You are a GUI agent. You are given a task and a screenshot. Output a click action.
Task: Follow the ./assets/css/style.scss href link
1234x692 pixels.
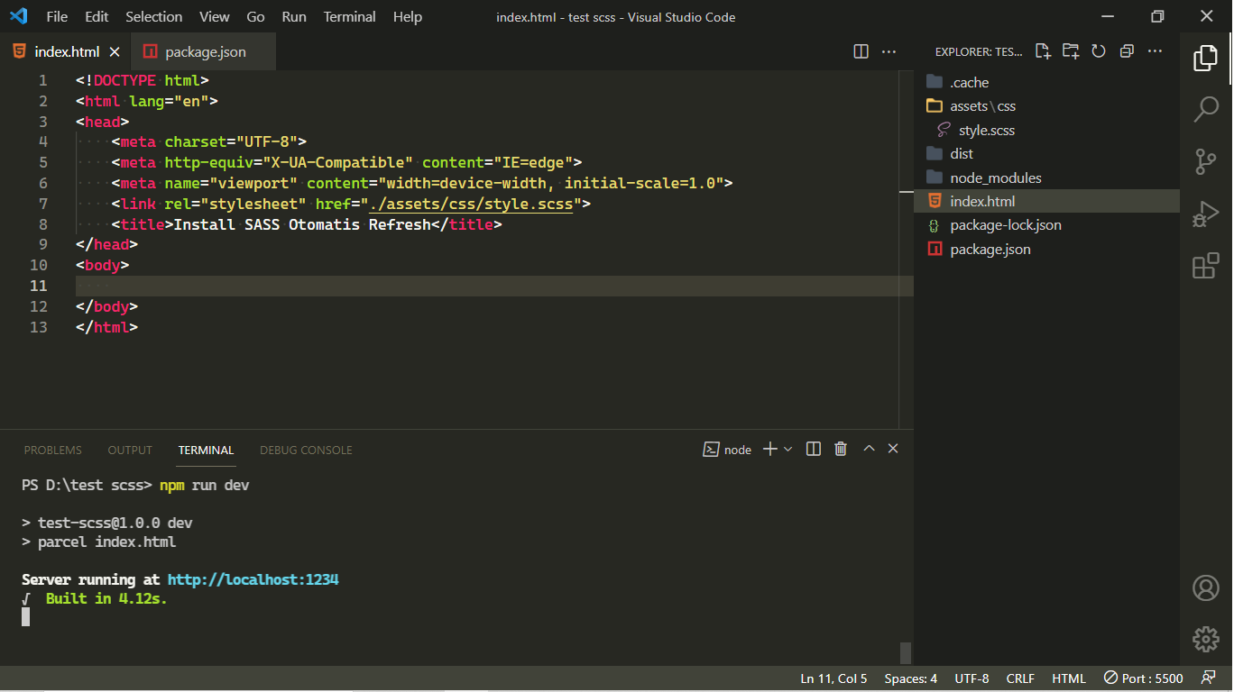click(471, 204)
